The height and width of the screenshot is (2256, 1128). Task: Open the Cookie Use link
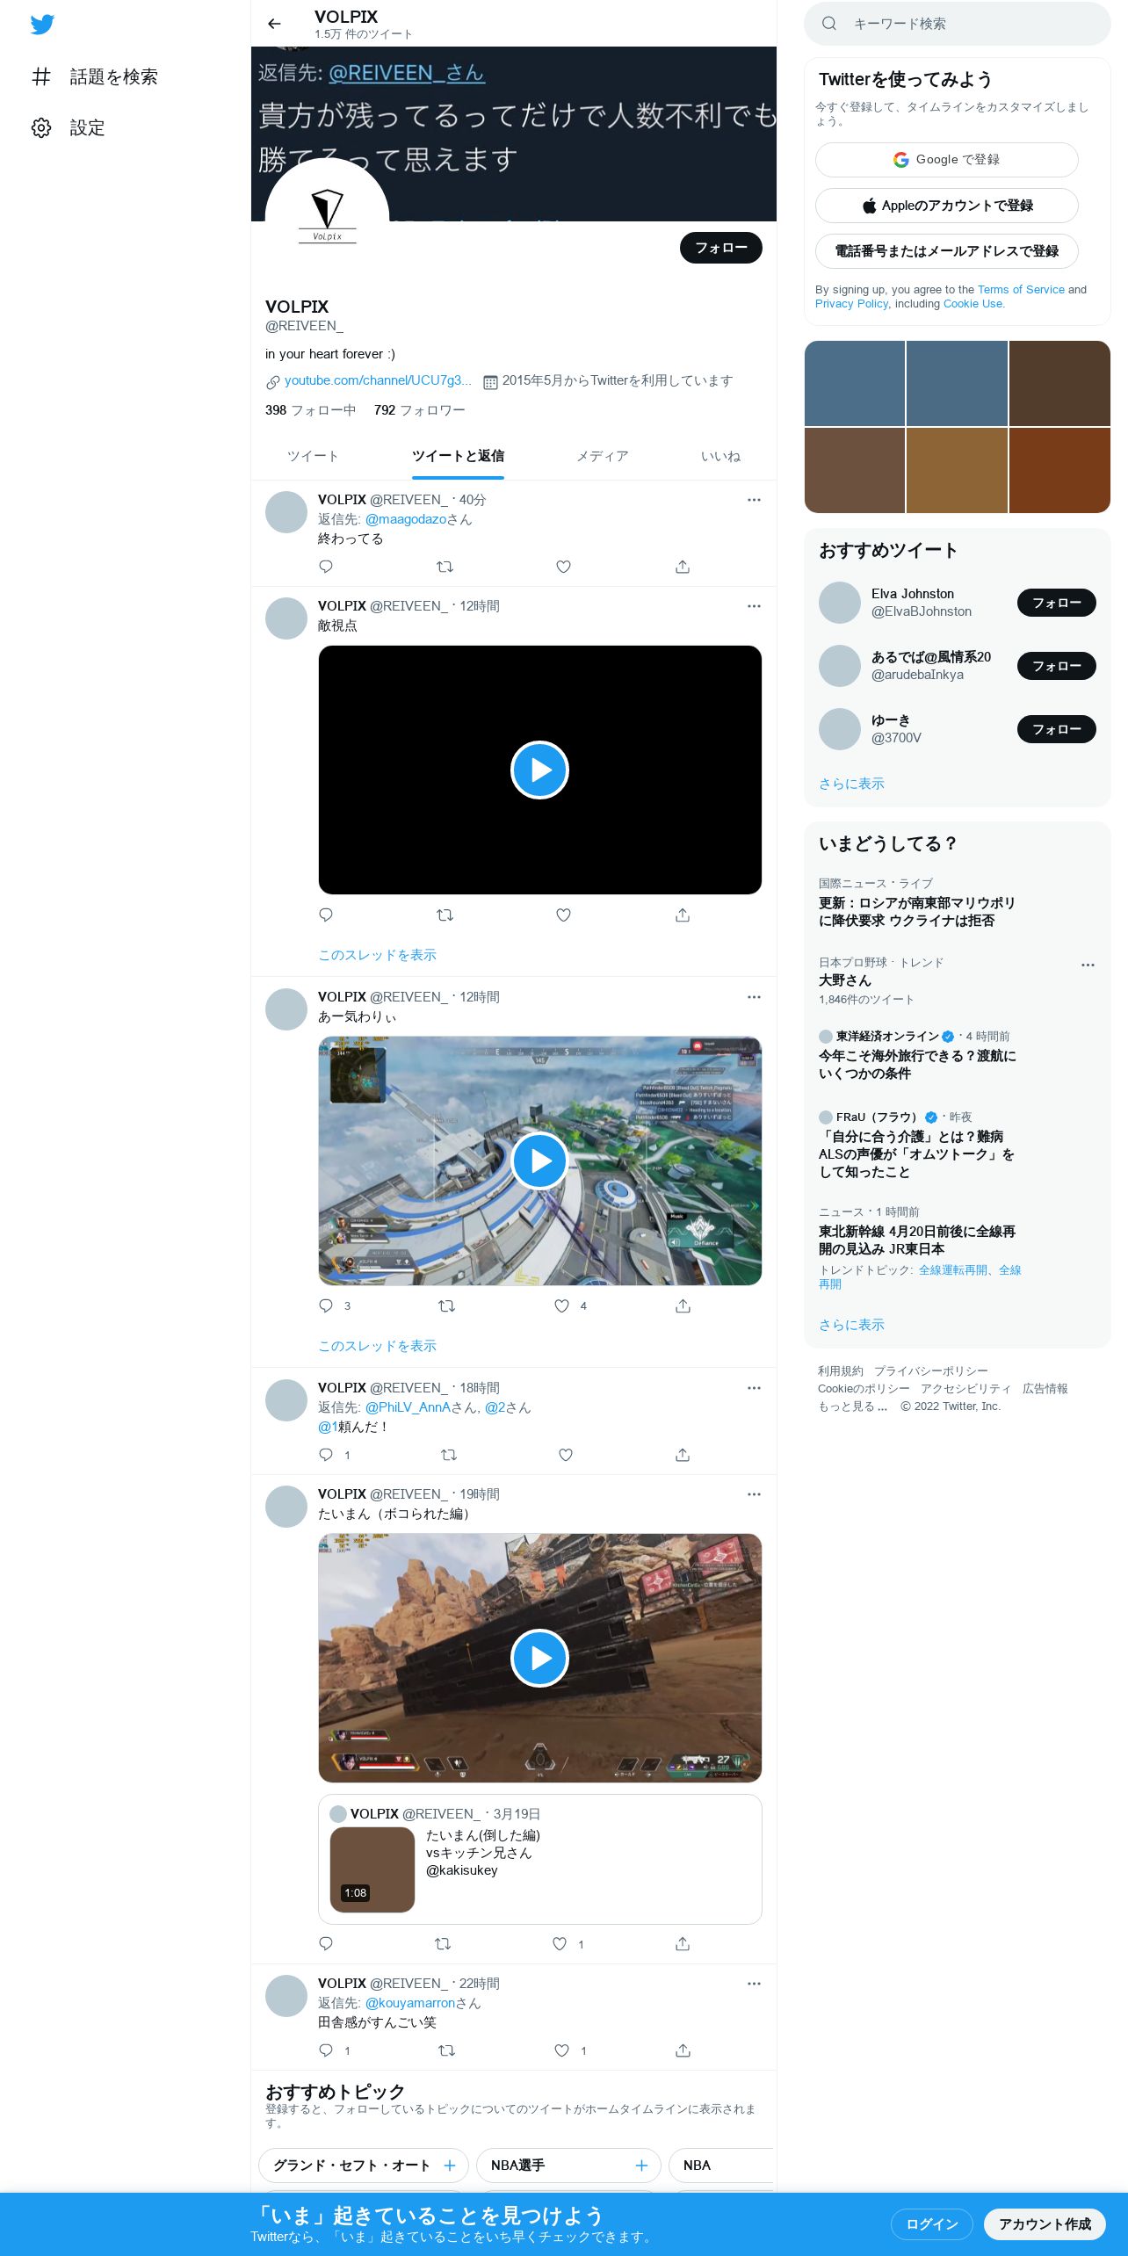pos(973,304)
